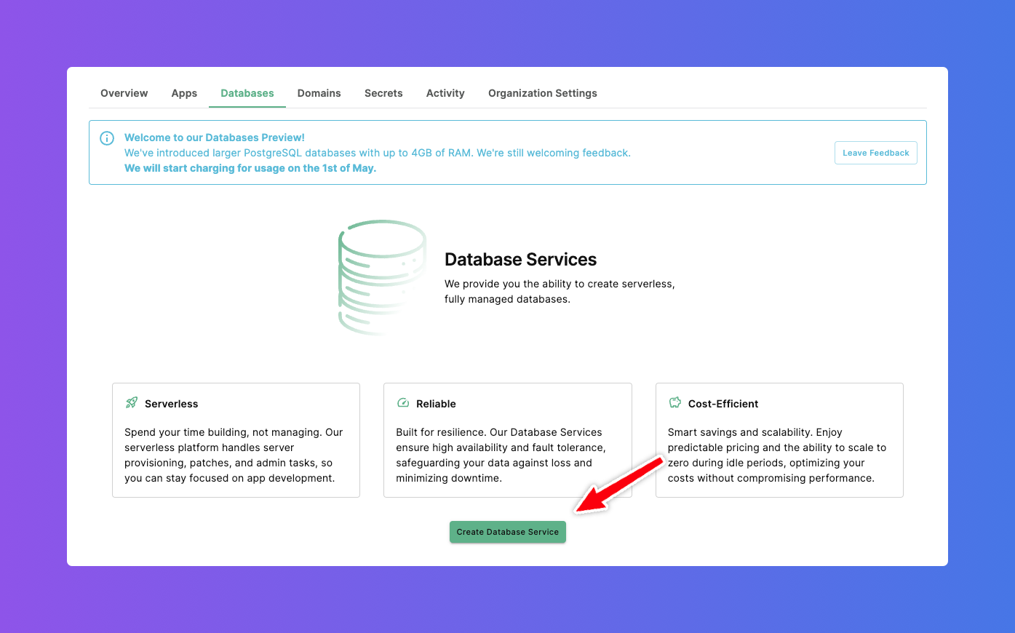Click the Leave Feedback button
Screen dimensions: 1015x633
coord(875,152)
